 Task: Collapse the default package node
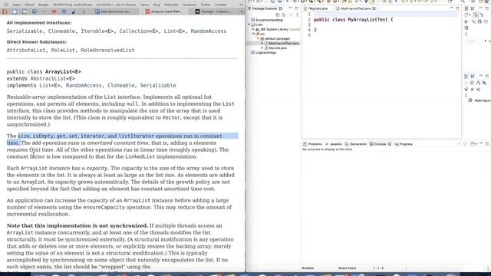point(259,38)
